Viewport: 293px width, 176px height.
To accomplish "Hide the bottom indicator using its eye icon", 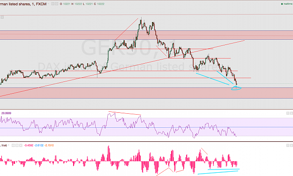I will (13, 146).
